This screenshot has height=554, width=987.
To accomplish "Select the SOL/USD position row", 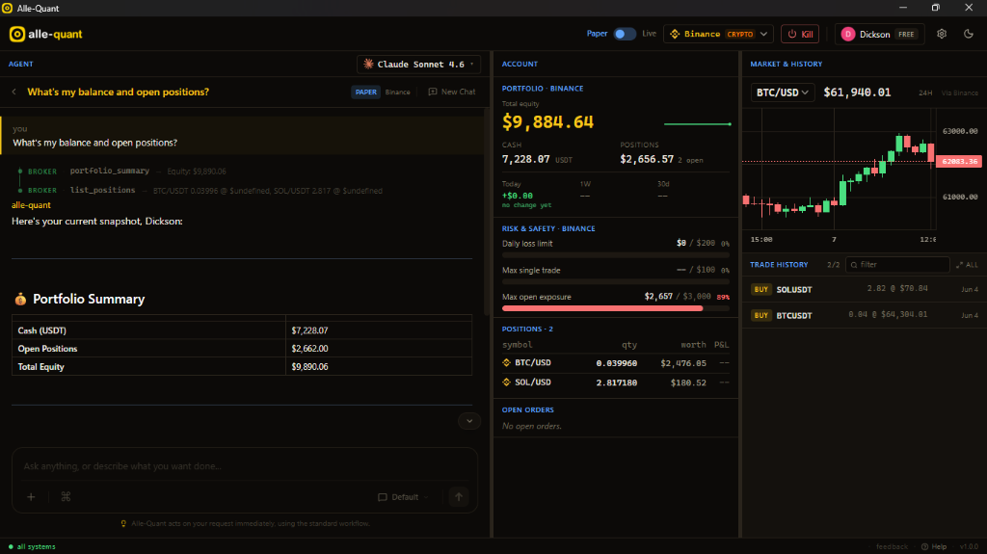I will [x=615, y=383].
